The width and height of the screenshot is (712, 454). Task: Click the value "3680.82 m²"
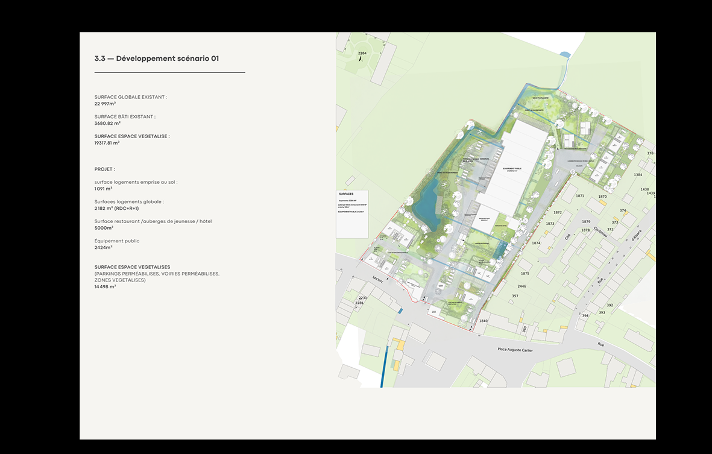pos(107,124)
